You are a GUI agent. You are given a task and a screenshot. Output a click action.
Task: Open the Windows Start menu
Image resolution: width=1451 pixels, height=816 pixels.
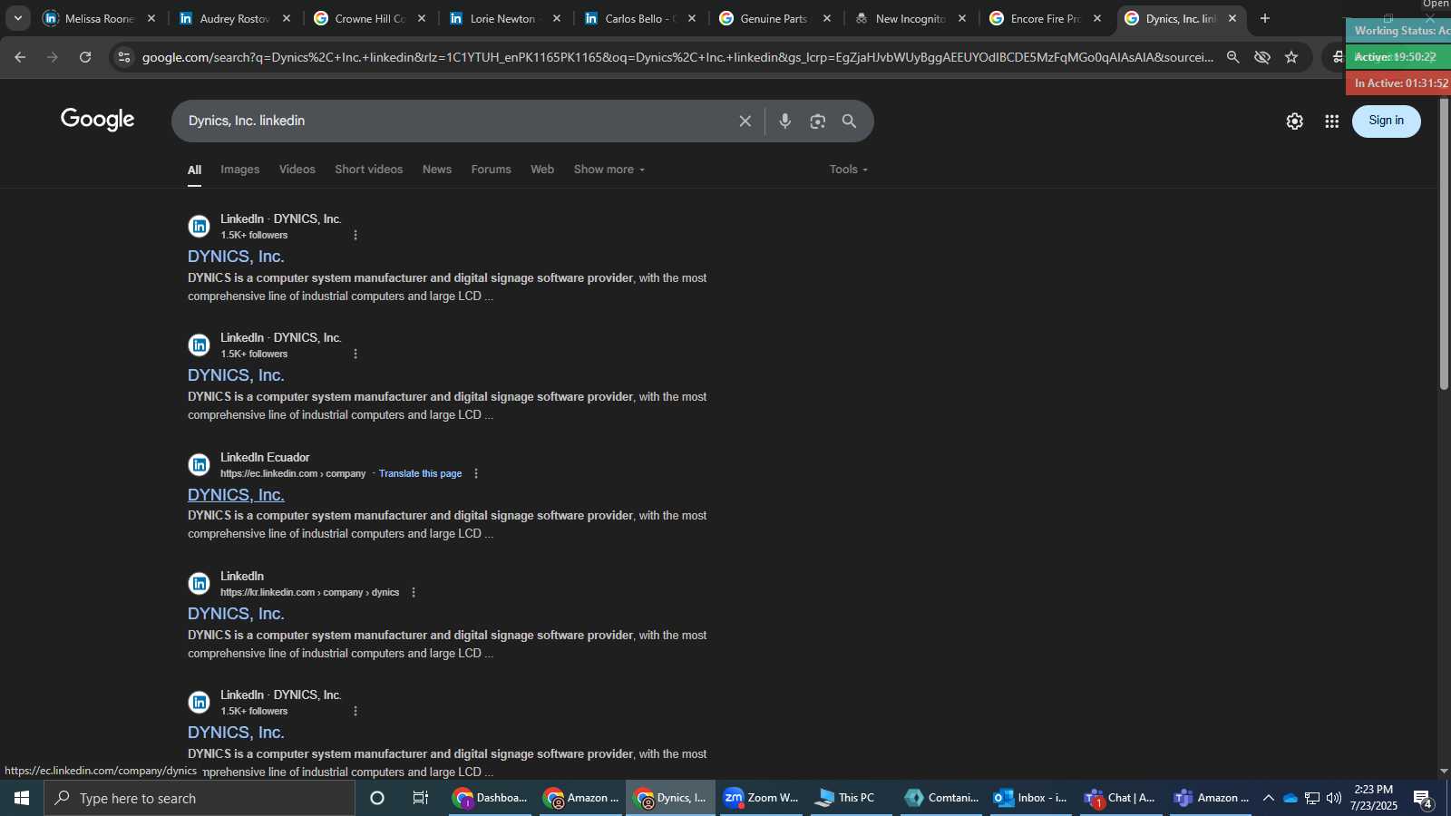tap(22, 798)
